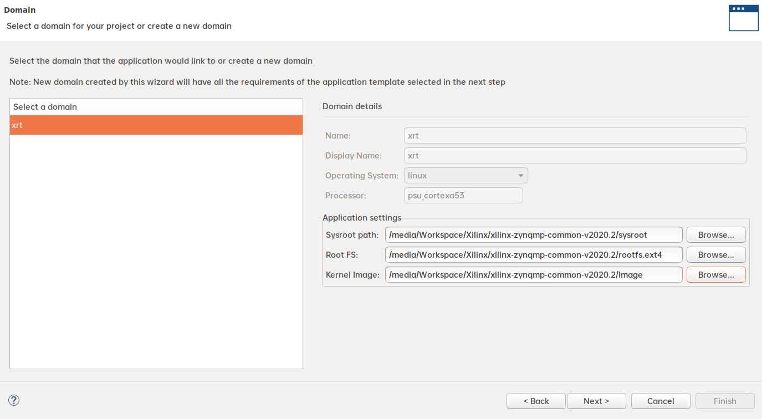Click the 'Display Name:' label
This screenshot has height=419, width=762.
tap(354, 156)
